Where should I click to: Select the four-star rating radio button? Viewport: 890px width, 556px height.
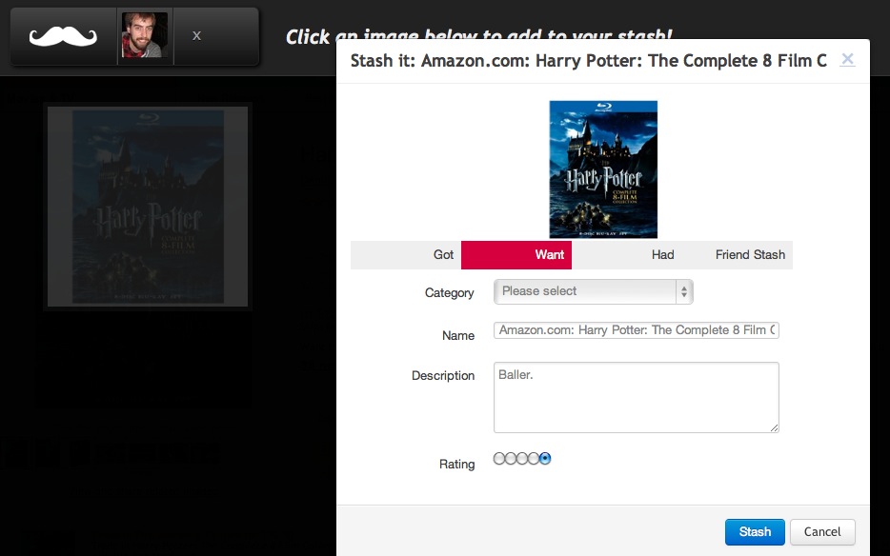(x=534, y=459)
